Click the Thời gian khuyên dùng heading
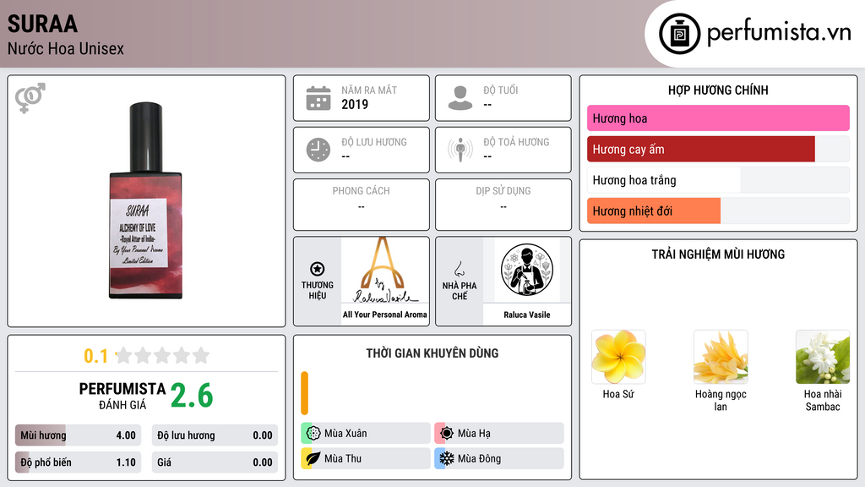This screenshot has width=865, height=487. (432, 353)
